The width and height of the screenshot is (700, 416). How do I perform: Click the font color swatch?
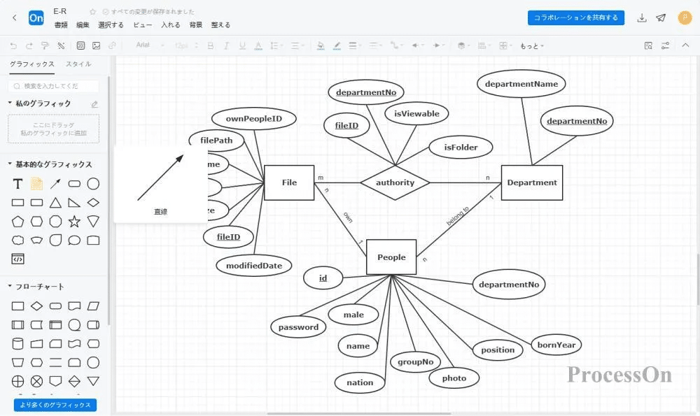(259, 45)
